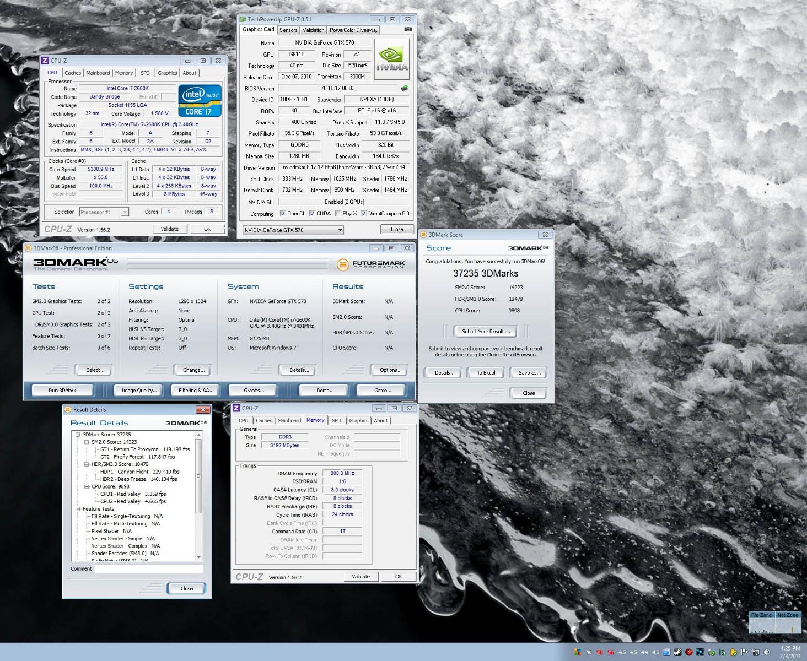Click the TechPowerUp GPU-Z title bar icon

[243, 19]
